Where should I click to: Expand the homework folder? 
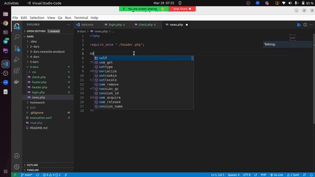[x=37, y=102]
